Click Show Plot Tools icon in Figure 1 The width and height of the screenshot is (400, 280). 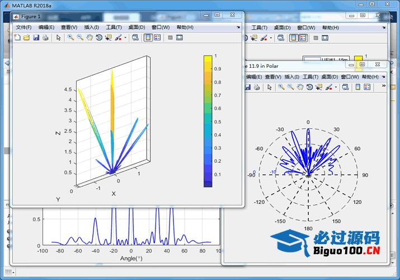point(180,38)
